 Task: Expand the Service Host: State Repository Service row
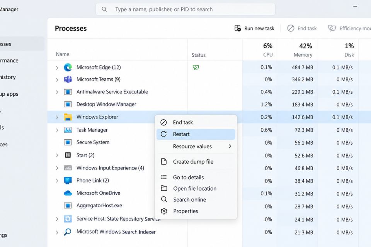point(57,219)
